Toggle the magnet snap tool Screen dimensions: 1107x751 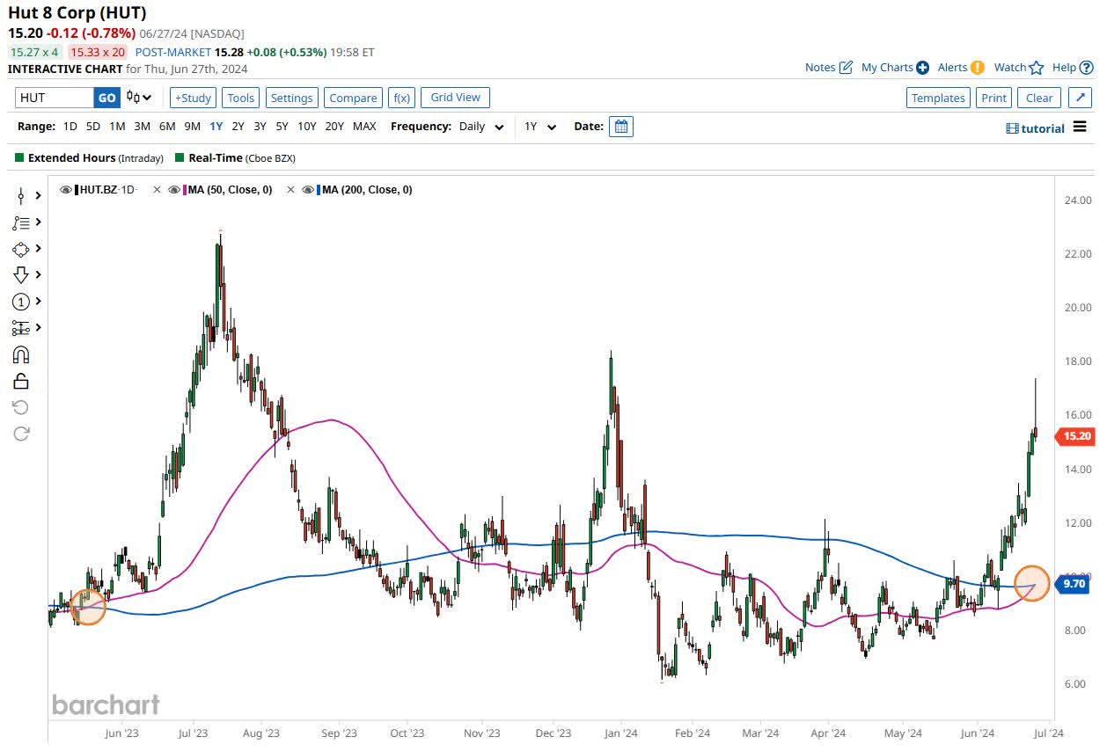pyautogui.click(x=21, y=354)
